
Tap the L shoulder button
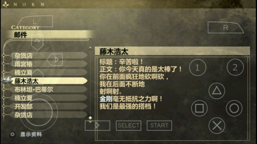[35, 21]
